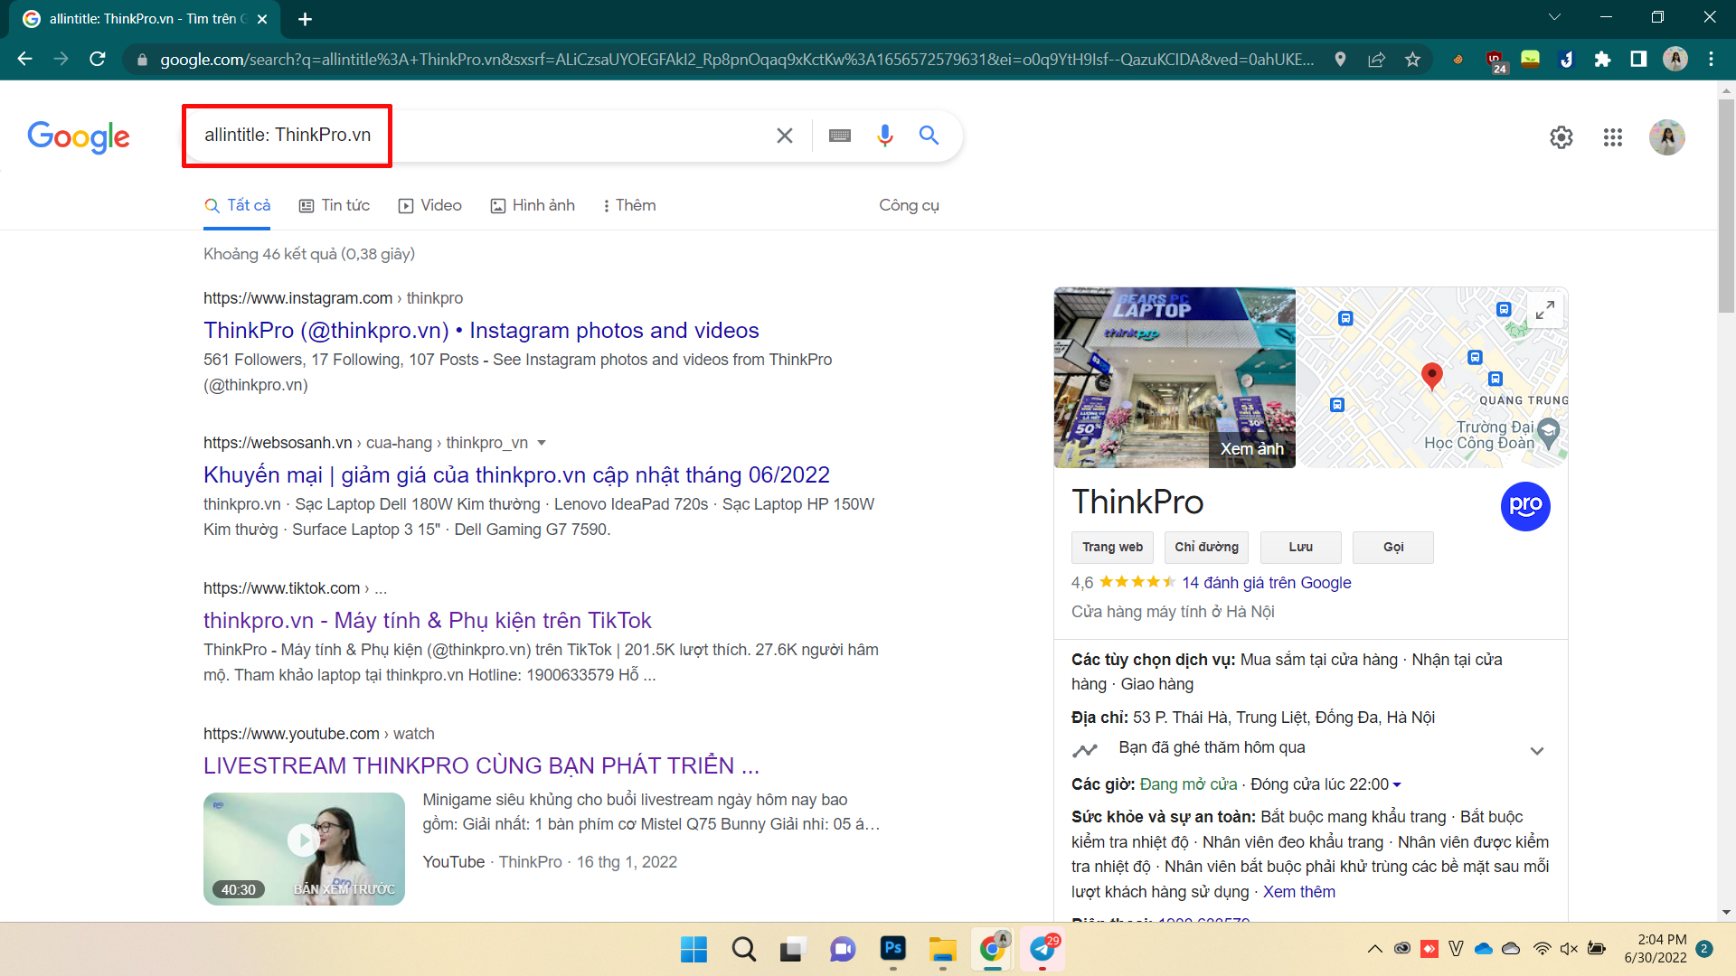Bookmark this page with the star icon
Viewport: 1736px width, 976px height.
pos(1412,59)
